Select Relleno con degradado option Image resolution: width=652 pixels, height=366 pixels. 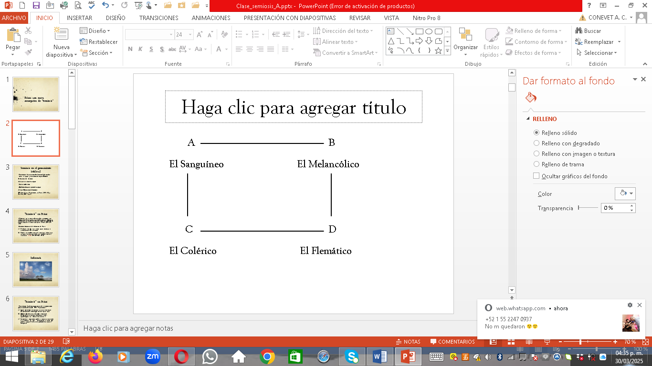coord(536,143)
